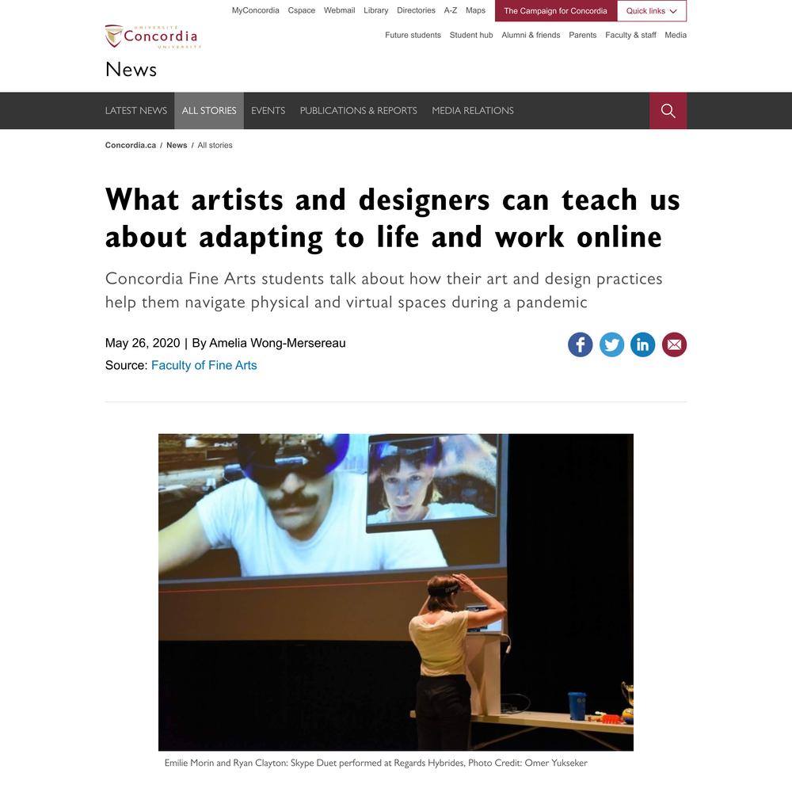Go to MyConcordia link
Screen dimensions: 792x792
pos(255,10)
